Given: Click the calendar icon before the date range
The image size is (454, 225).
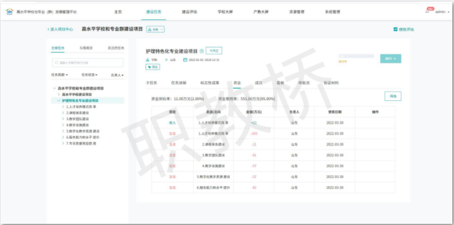Looking at the screenshot, I should (x=185, y=60).
